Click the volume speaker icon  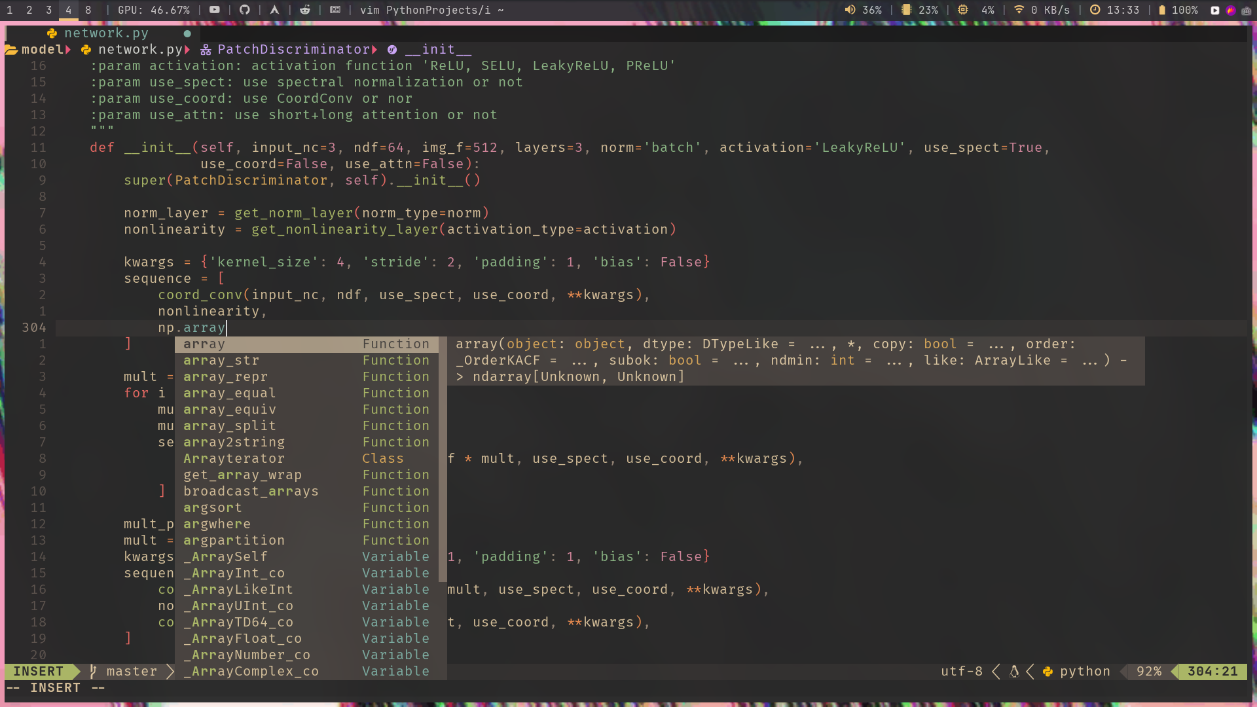point(850,10)
